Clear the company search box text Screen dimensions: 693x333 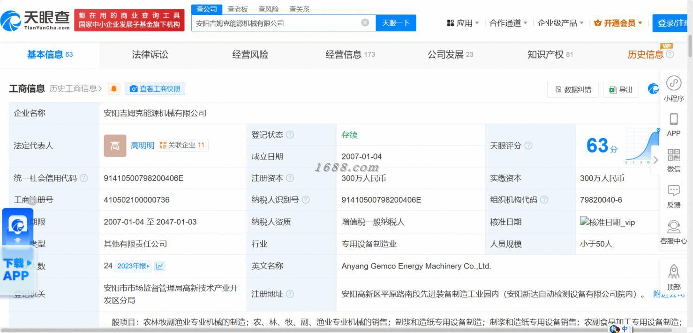365,22
